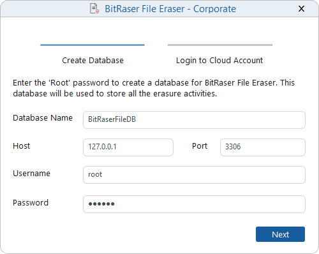Screen dimensions: 319x254
Task: Click the Username field containing root
Action: click(194, 175)
